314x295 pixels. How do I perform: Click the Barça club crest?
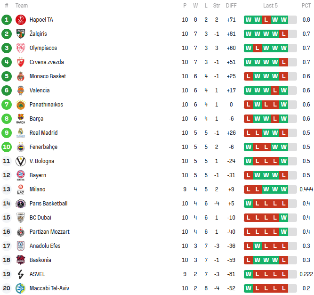pos(20,119)
